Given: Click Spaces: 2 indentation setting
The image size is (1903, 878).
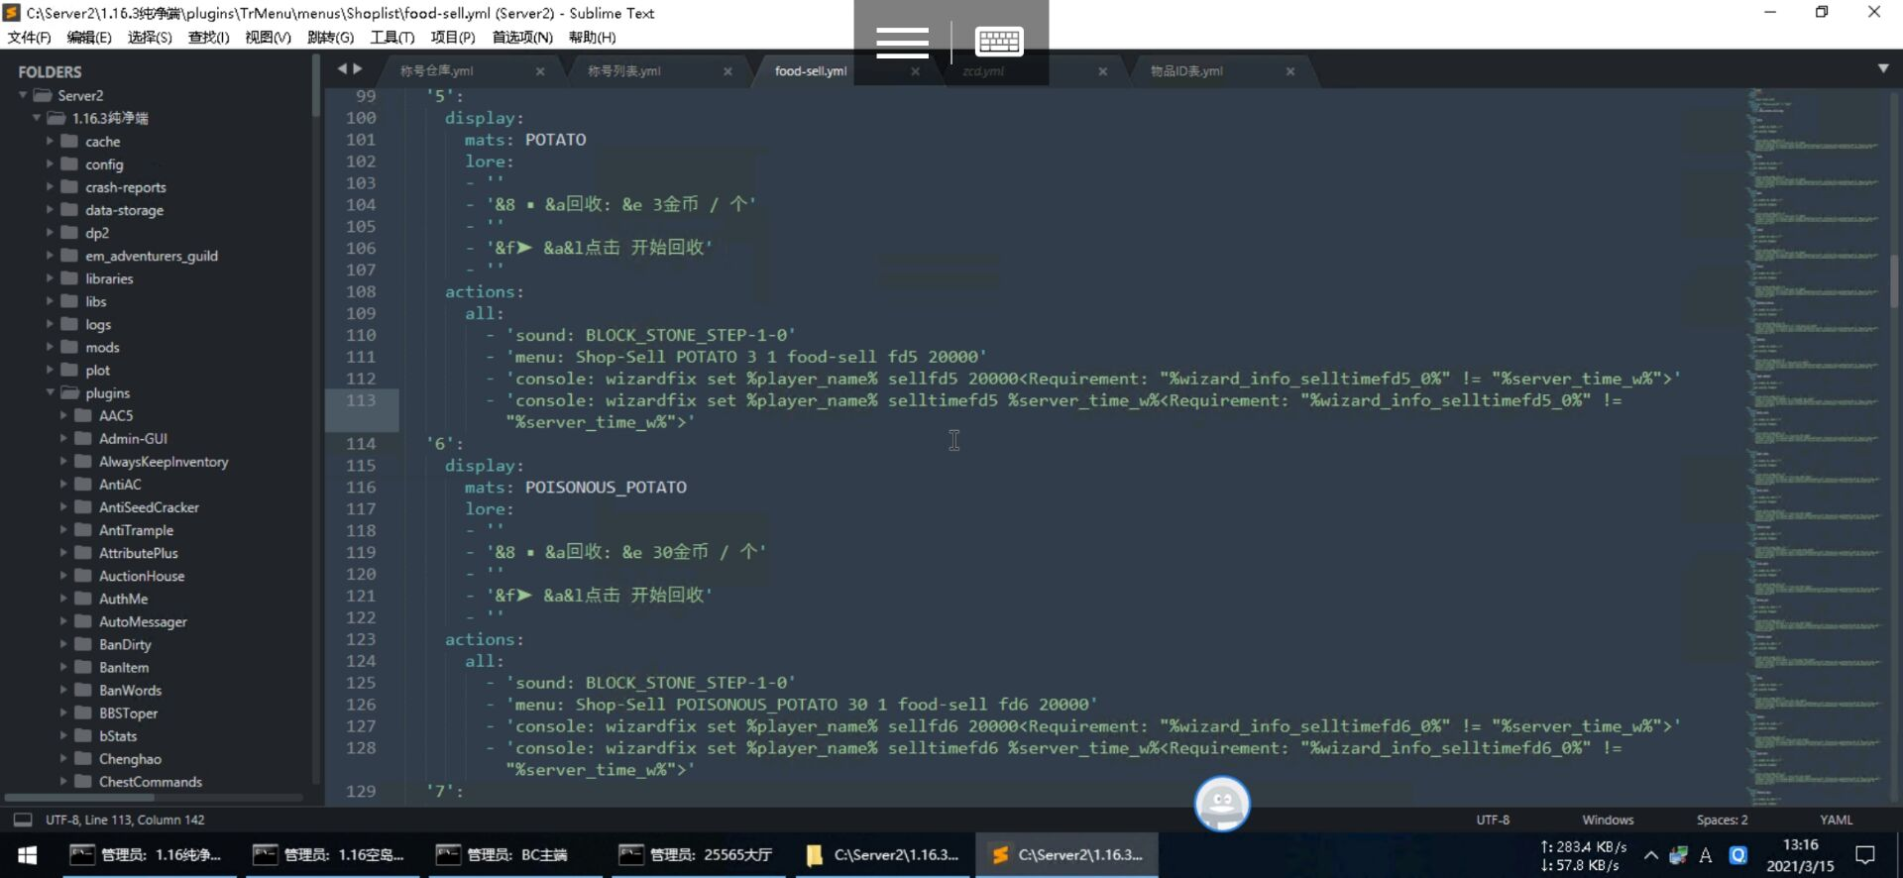Looking at the screenshot, I should [x=1722, y=820].
